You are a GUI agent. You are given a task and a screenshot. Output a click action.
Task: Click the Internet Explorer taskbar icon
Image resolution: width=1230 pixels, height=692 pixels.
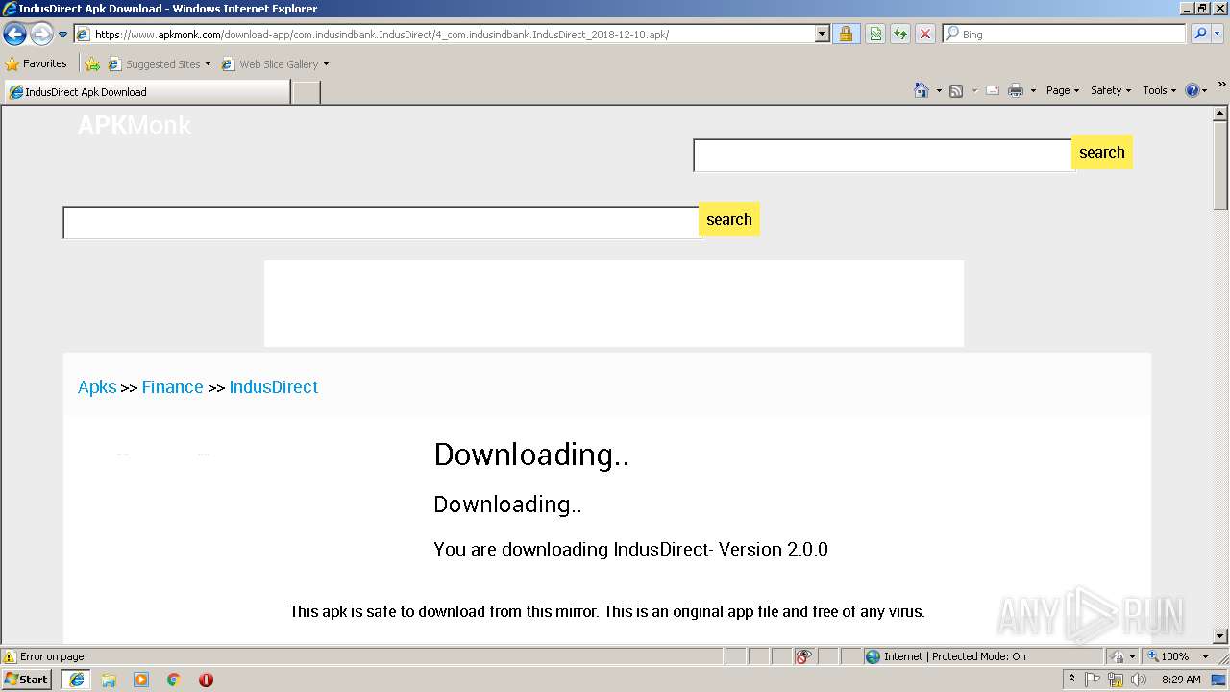point(77,680)
